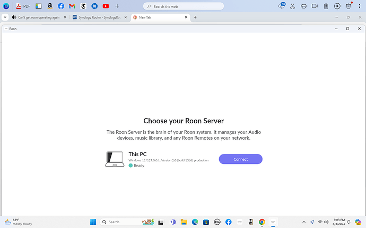Open the sidebar panel icon next to PDF
366x228 pixels.
(x=39, y=6)
